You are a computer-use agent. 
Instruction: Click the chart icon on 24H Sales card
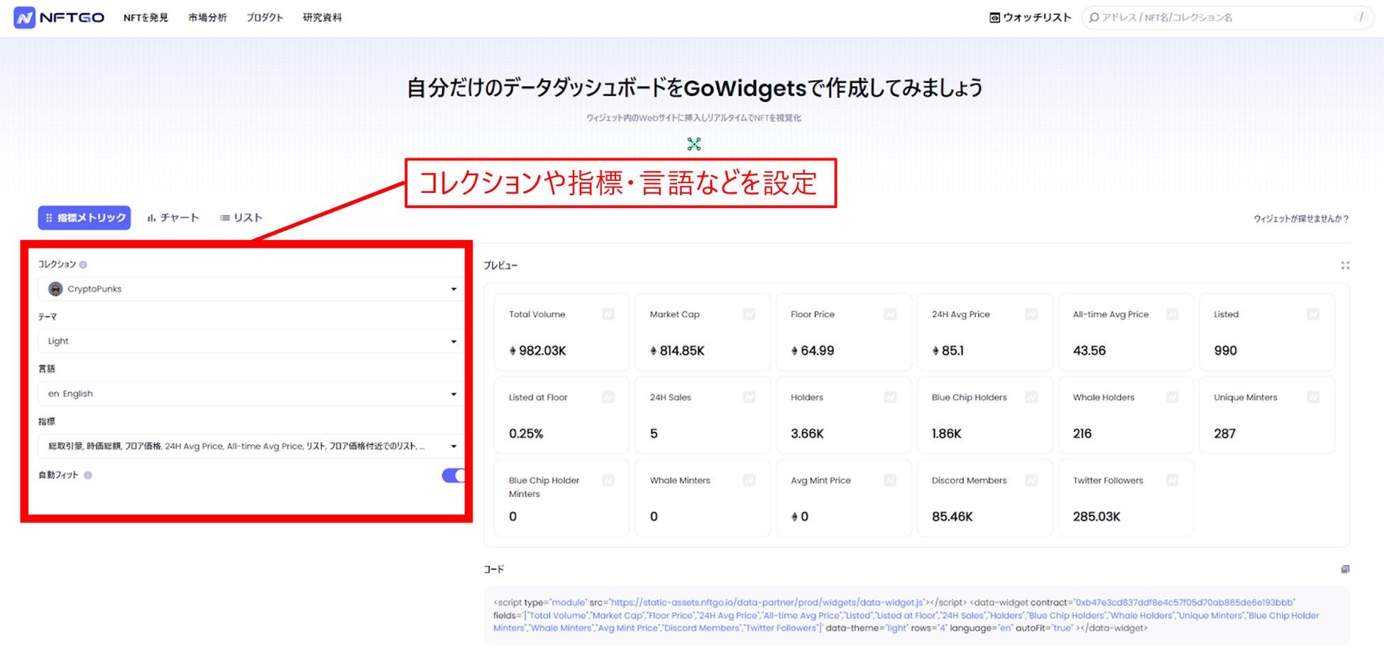pyautogui.click(x=749, y=397)
